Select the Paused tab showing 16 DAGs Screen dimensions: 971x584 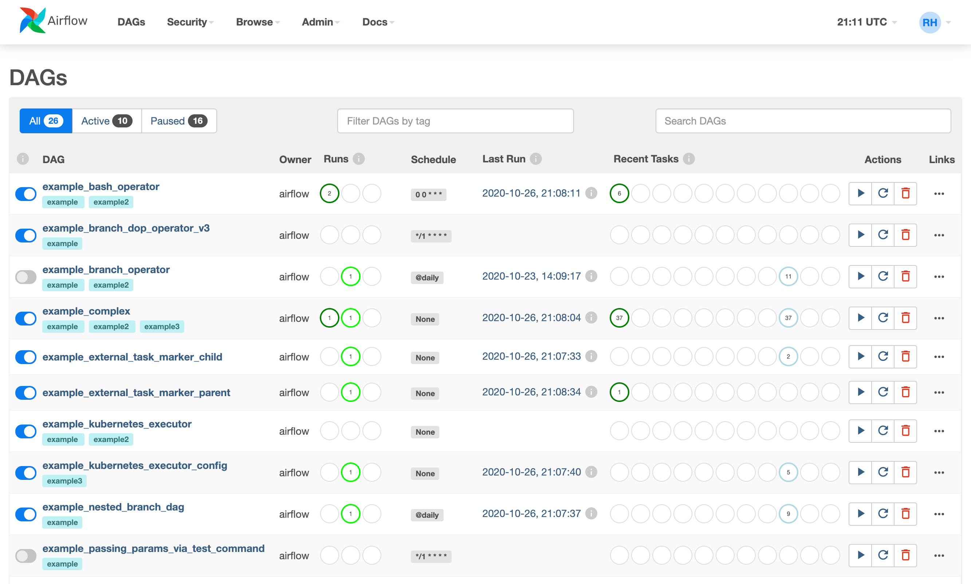[x=177, y=121]
